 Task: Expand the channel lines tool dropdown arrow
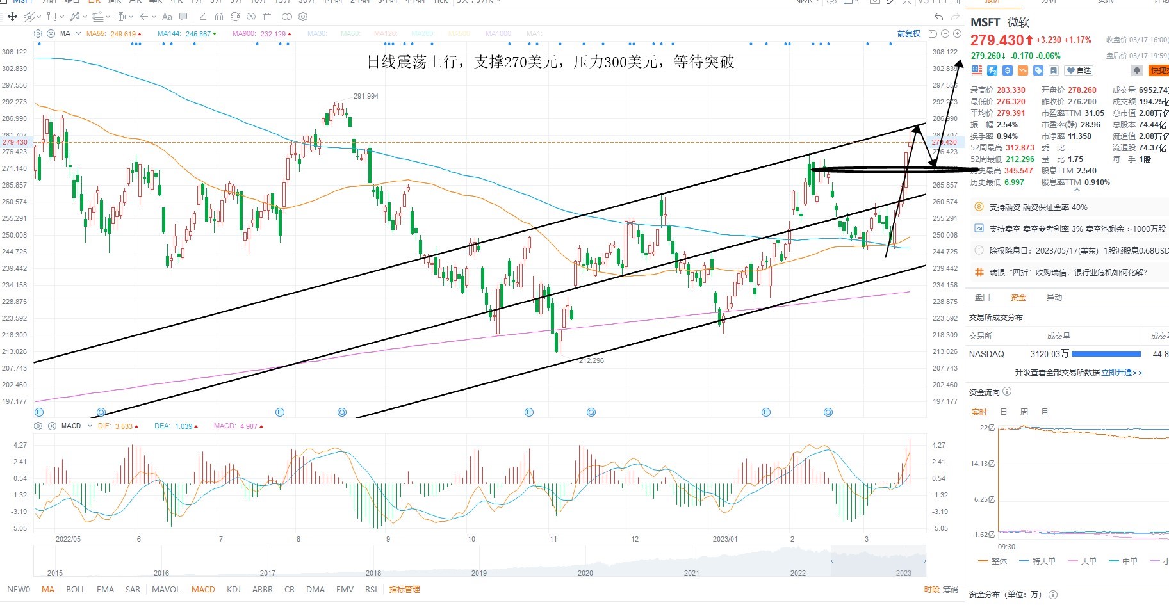[x=108, y=17]
